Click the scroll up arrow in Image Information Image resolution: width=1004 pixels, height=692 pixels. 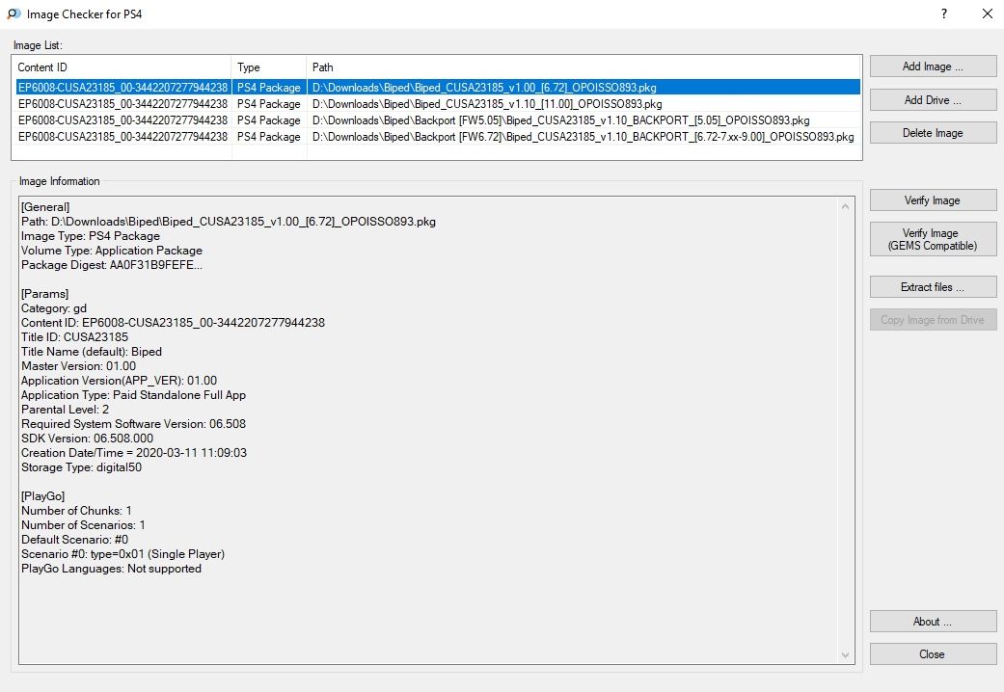[845, 206]
